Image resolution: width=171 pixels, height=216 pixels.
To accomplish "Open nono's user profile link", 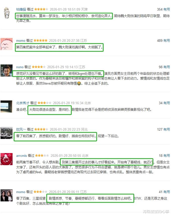I will 20,67.
